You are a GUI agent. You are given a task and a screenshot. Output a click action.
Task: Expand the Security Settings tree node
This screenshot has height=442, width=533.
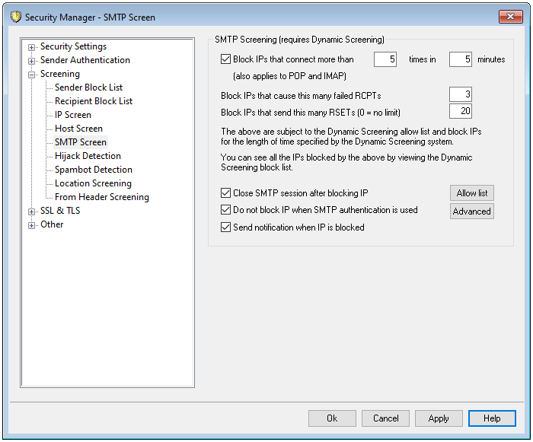coord(31,47)
